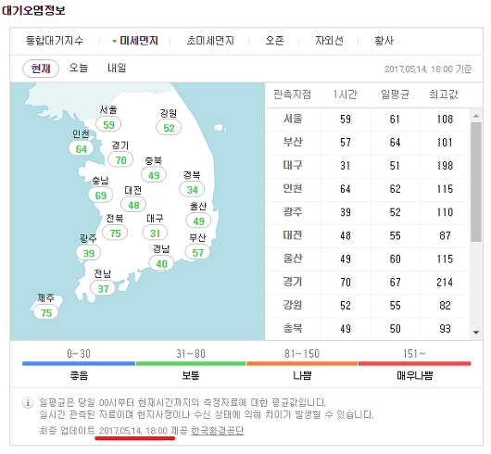
Task: Click the 울산 49 map marker
Action: pos(198,221)
